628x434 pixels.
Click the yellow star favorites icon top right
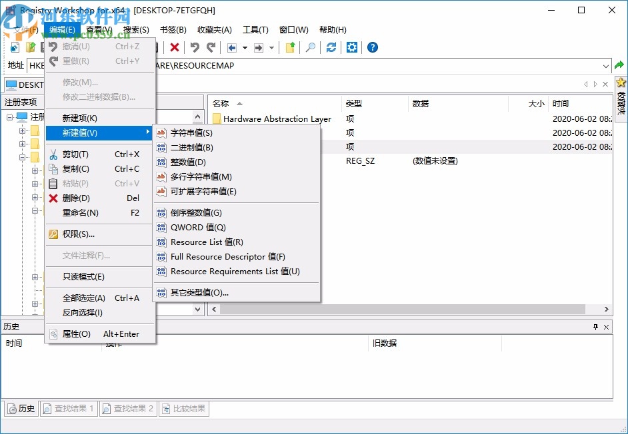coord(621,83)
